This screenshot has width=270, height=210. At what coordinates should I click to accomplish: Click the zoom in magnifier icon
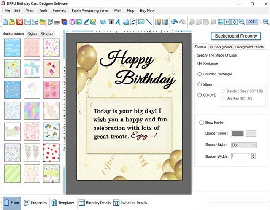pos(242,22)
